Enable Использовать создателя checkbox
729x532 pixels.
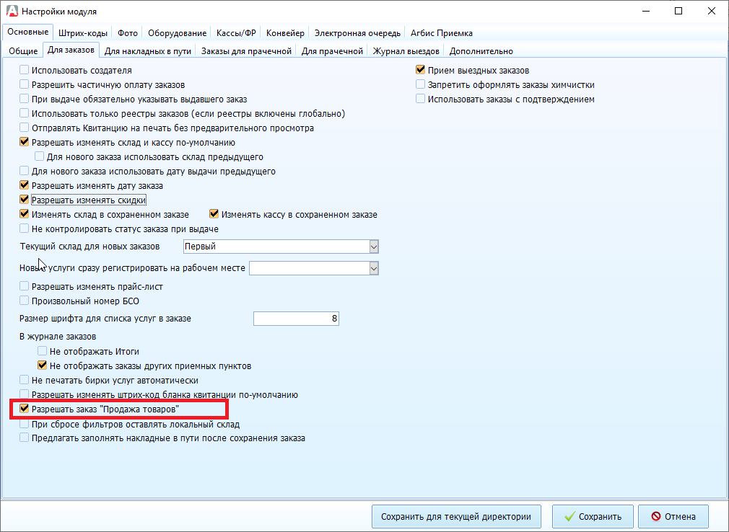tap(24, 70)
